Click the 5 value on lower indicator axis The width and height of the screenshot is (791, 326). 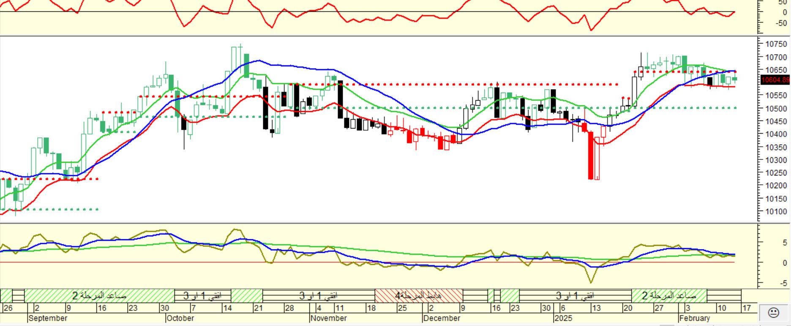785,243
